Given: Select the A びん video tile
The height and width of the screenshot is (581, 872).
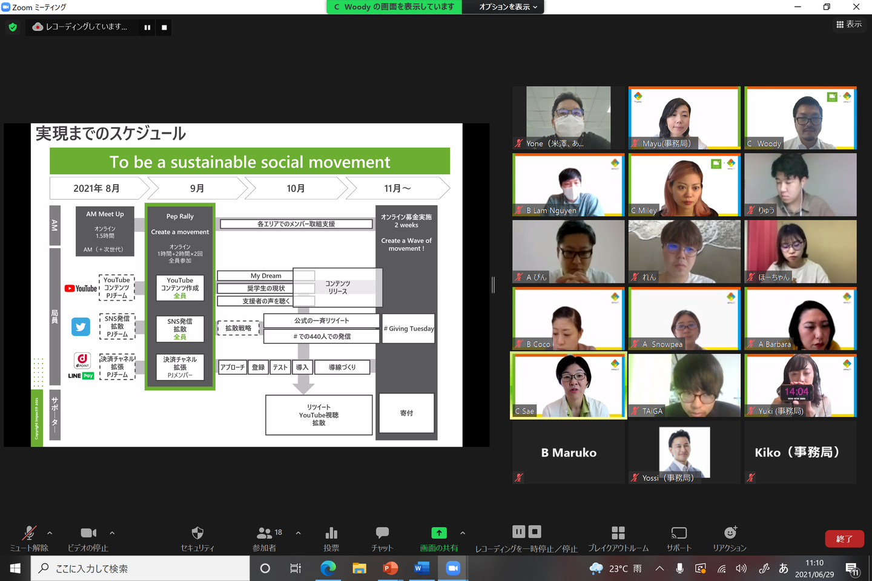Looking at the screenshot, I should pos(569,252).
